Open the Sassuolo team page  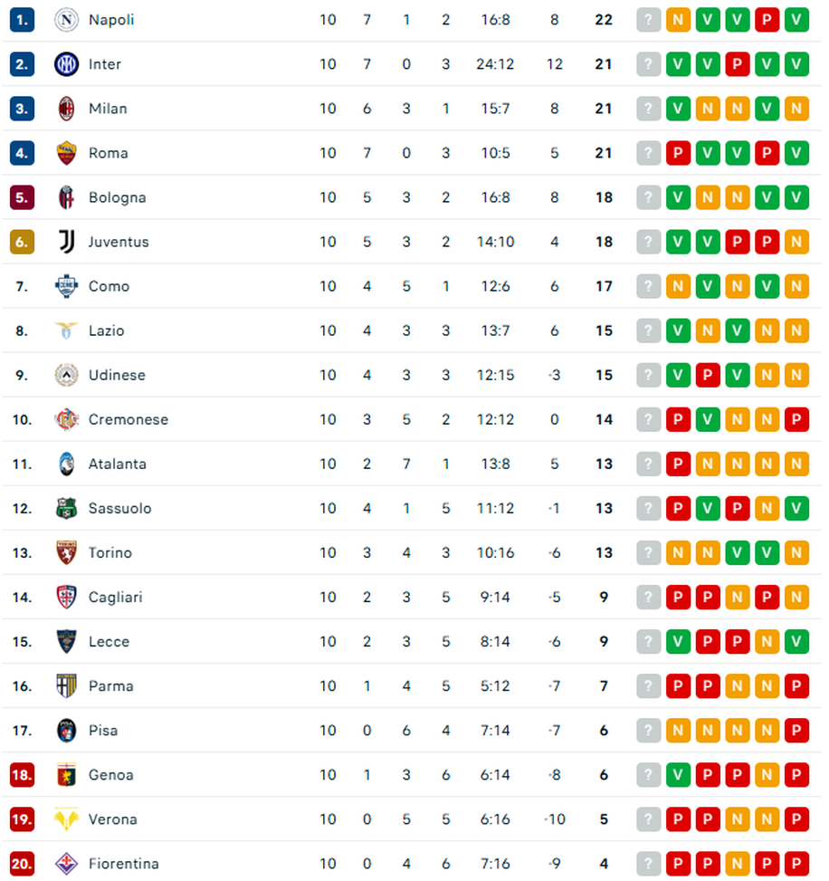click(120, 508)
